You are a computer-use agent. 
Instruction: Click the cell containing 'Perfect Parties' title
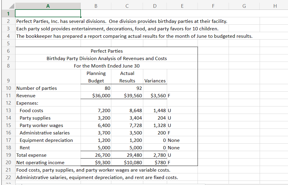[107, 51]
